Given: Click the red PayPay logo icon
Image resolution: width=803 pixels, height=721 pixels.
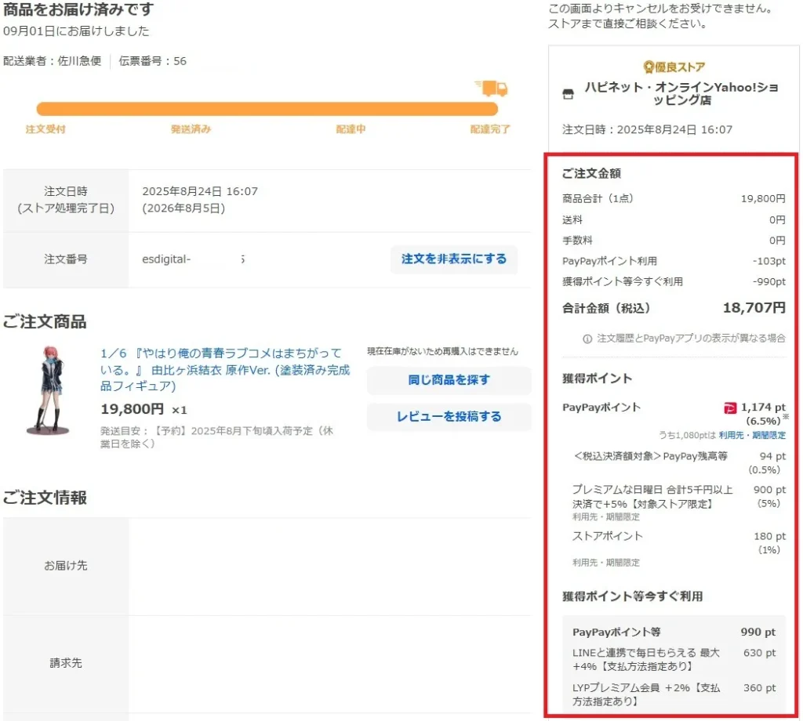Looking at the screenshot, I should [730, 408].
